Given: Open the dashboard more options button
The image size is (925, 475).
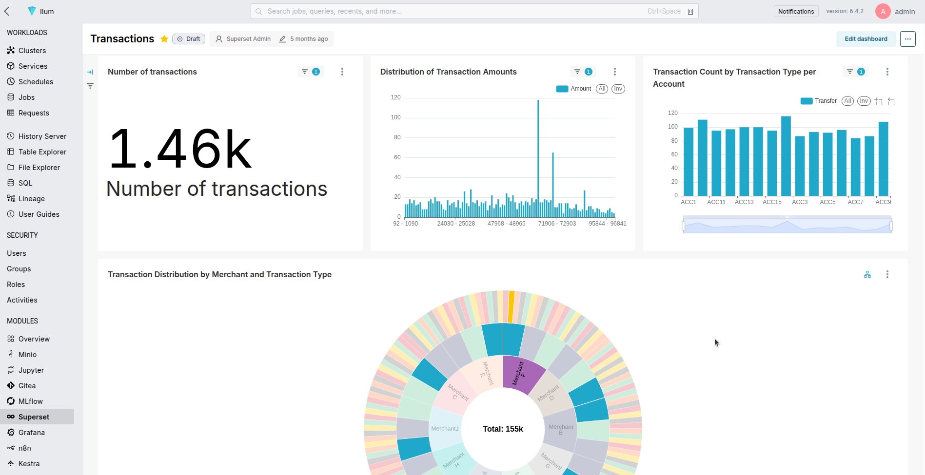Looking at the screenshot, I should coord(908,39).
